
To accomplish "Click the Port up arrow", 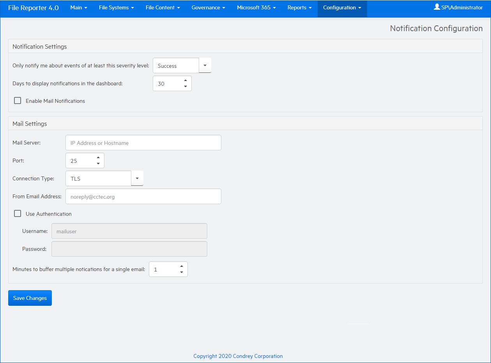I will [x=98, y=158].
